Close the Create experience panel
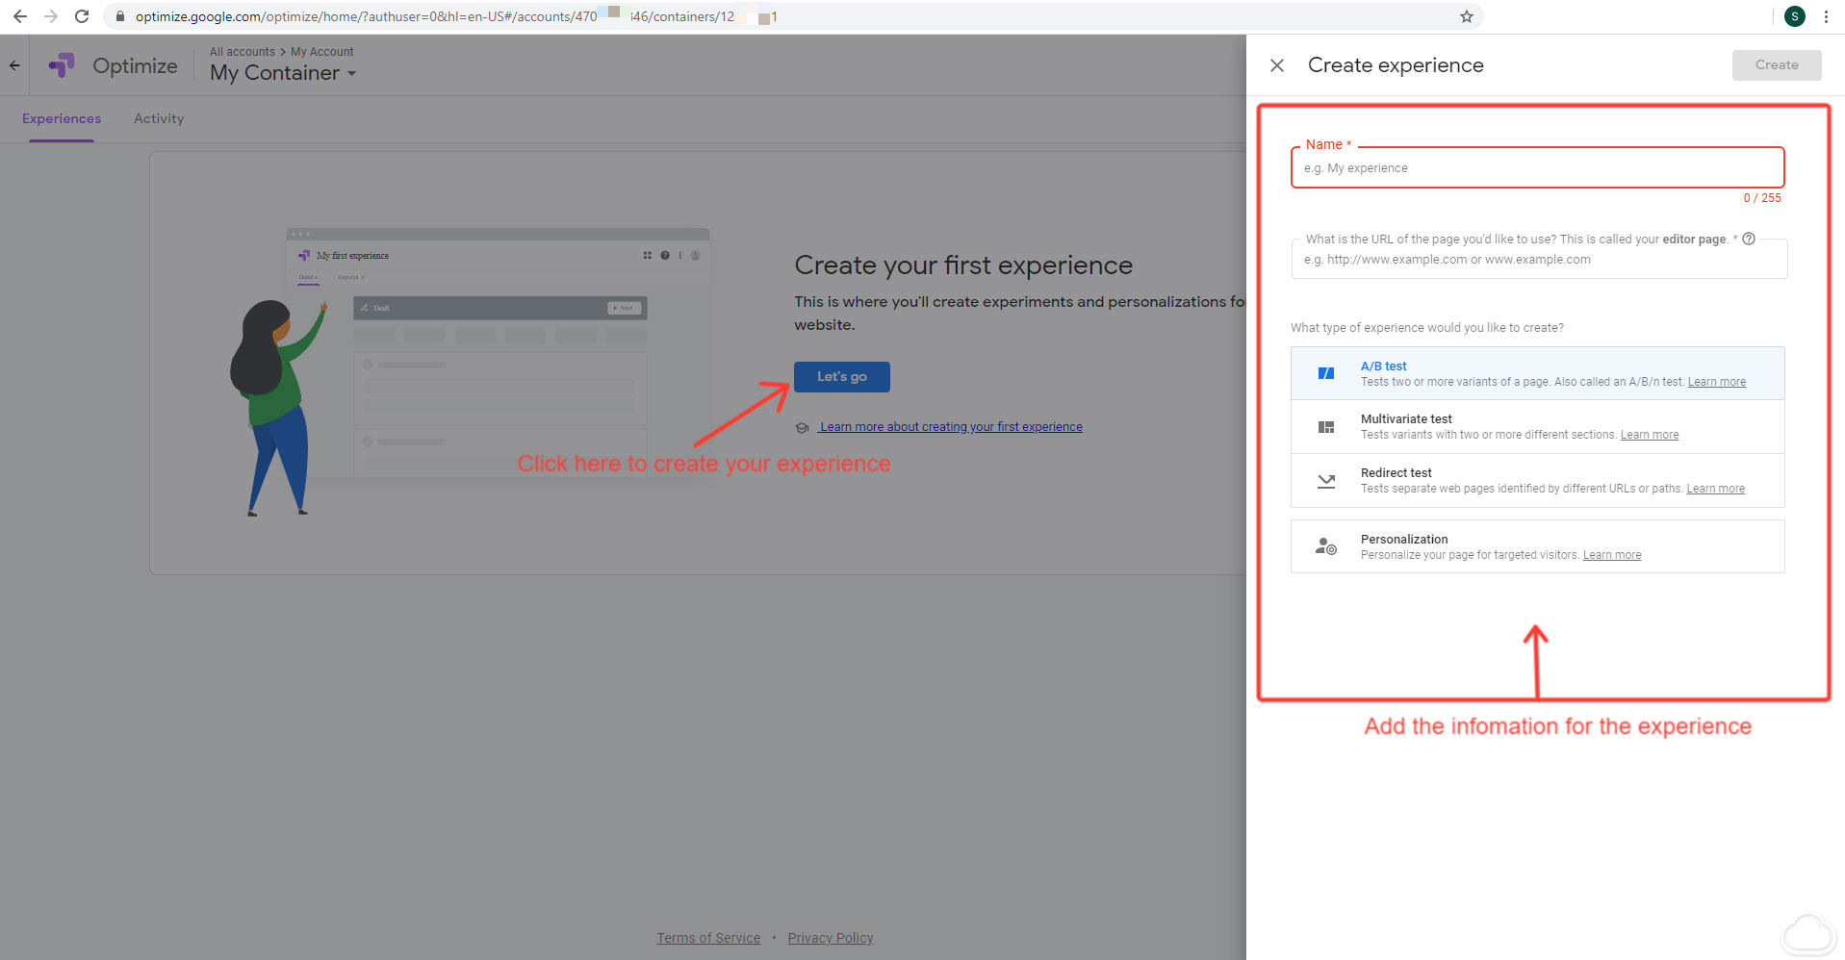 [1276, 65]
